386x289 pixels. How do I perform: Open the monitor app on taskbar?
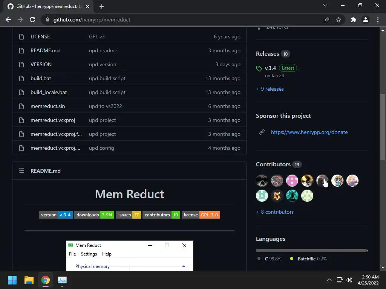pyautogui.click(x=62, y=280)
